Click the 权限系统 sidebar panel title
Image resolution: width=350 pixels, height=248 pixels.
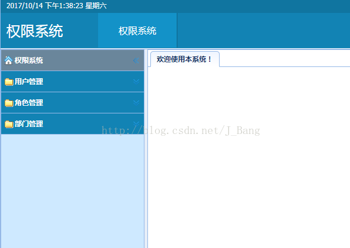click(29, 61)
